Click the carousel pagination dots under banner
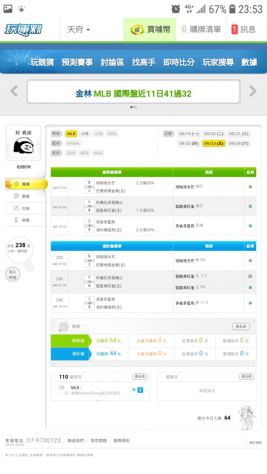Viewport: 267px width, 474px height. pos(133,107)
